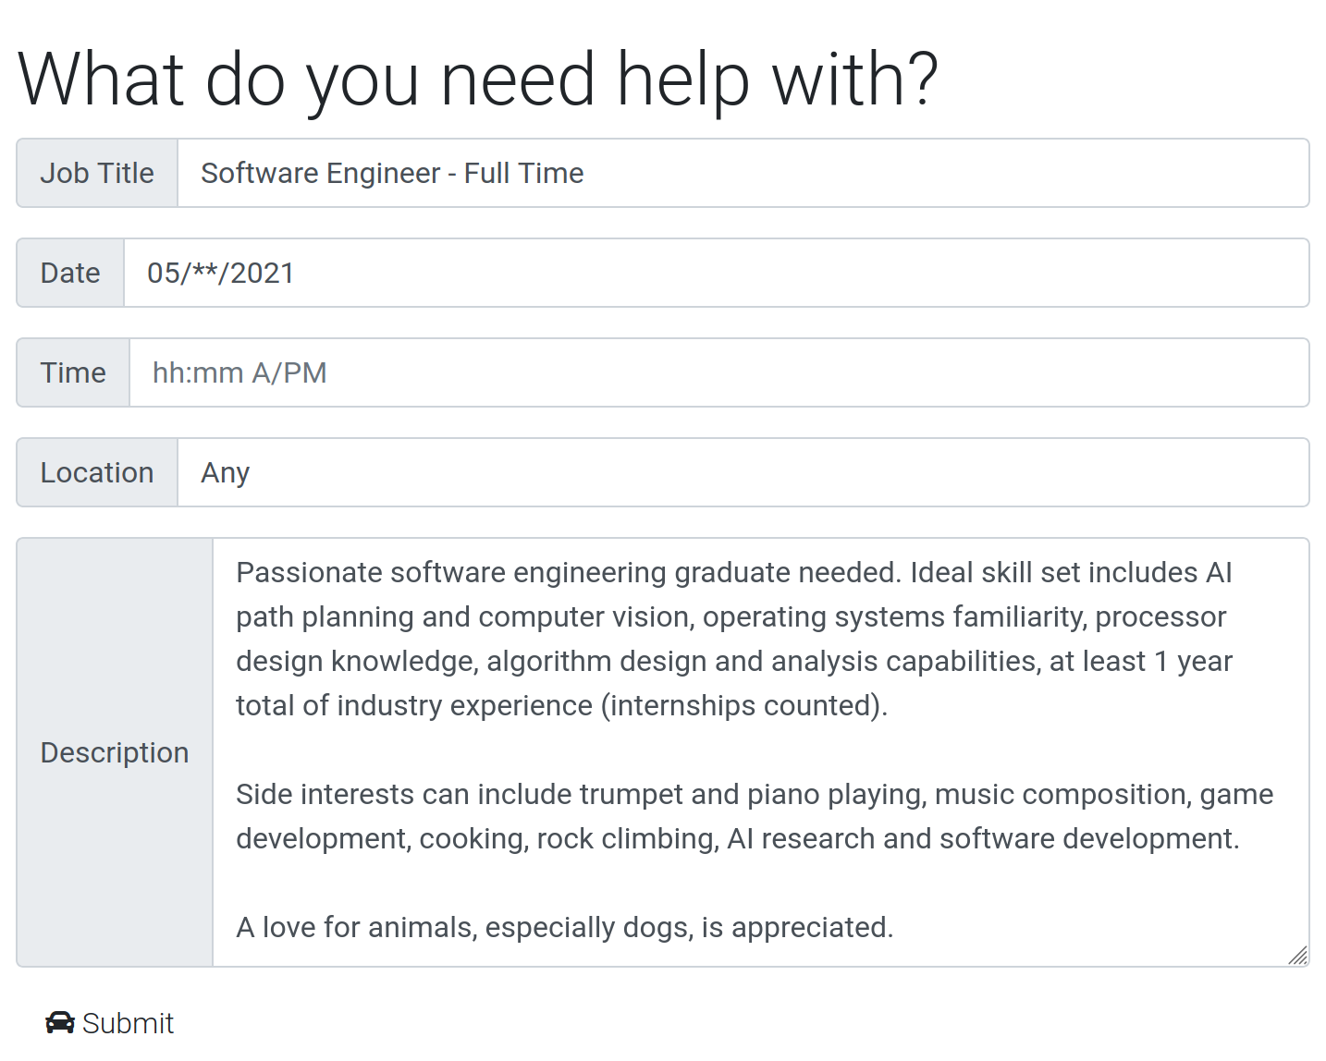The height and width of the screenshot is (1061, 1326).
Task: Grab the Description textarea resize handle
Action: pyautogui.click(x=1298, y=956)
